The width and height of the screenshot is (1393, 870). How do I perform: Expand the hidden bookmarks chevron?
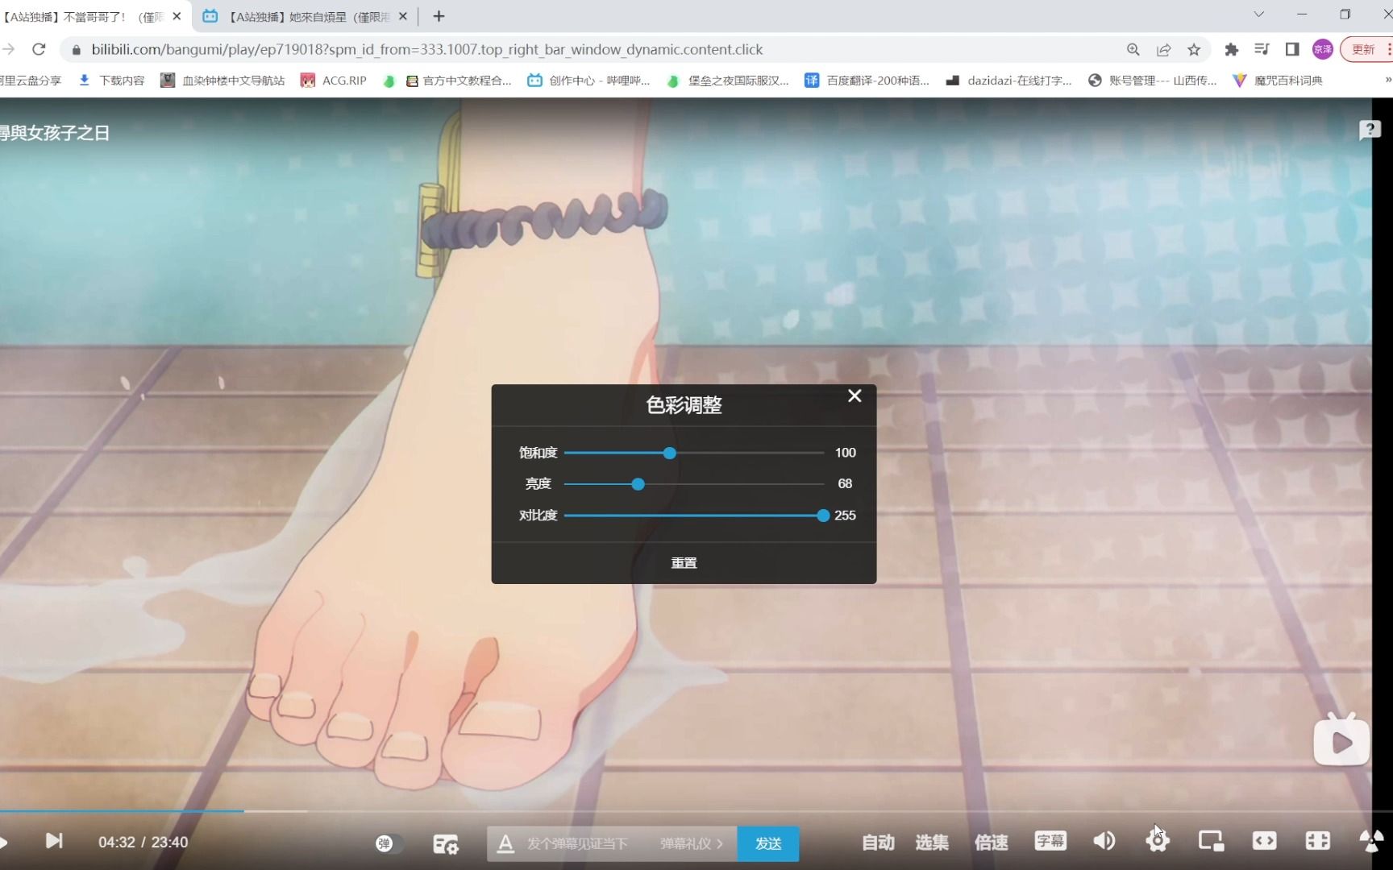tap(1387, 81)
